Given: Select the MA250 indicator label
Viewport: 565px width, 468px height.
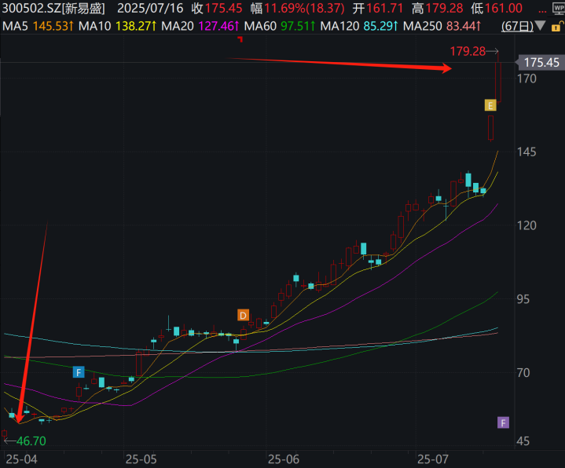Looking at the screenshot, I should 423,26.
